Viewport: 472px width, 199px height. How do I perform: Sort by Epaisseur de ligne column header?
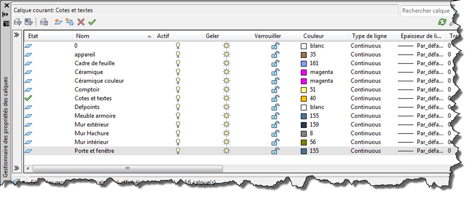tap(422, 36)
